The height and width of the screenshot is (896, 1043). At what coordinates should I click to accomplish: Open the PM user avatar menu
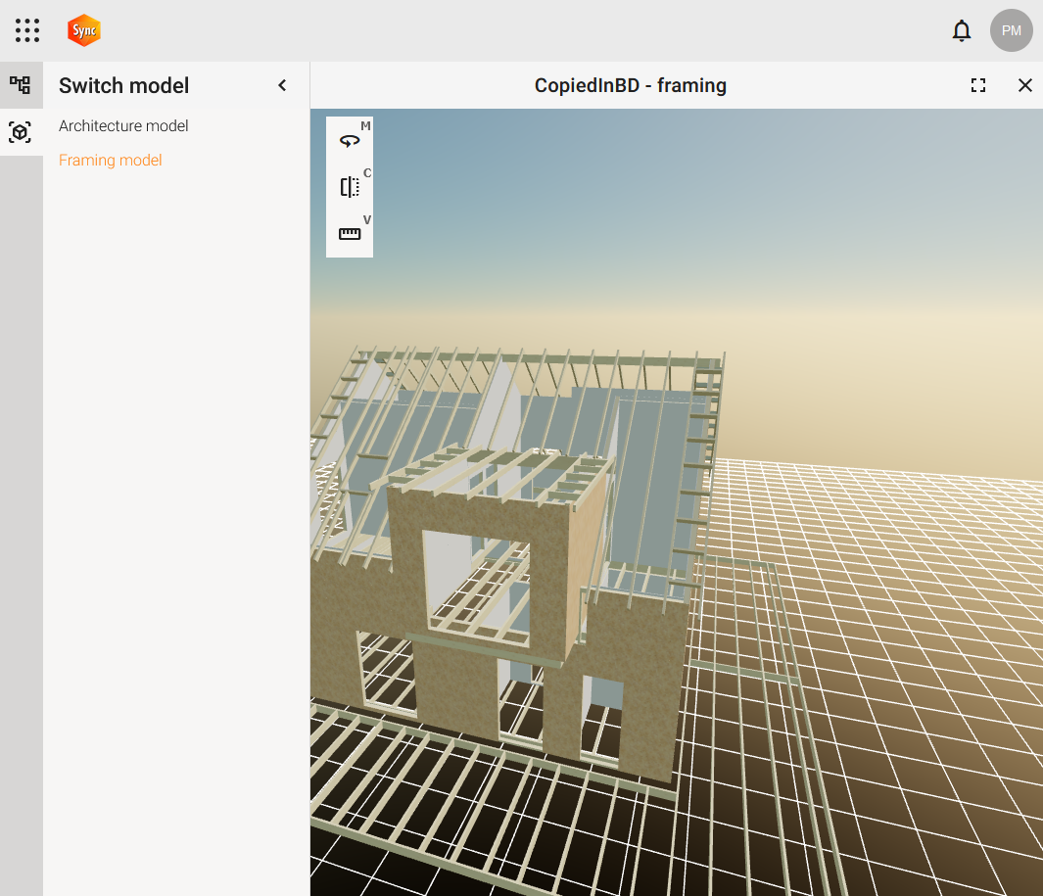click(1011, 30)
